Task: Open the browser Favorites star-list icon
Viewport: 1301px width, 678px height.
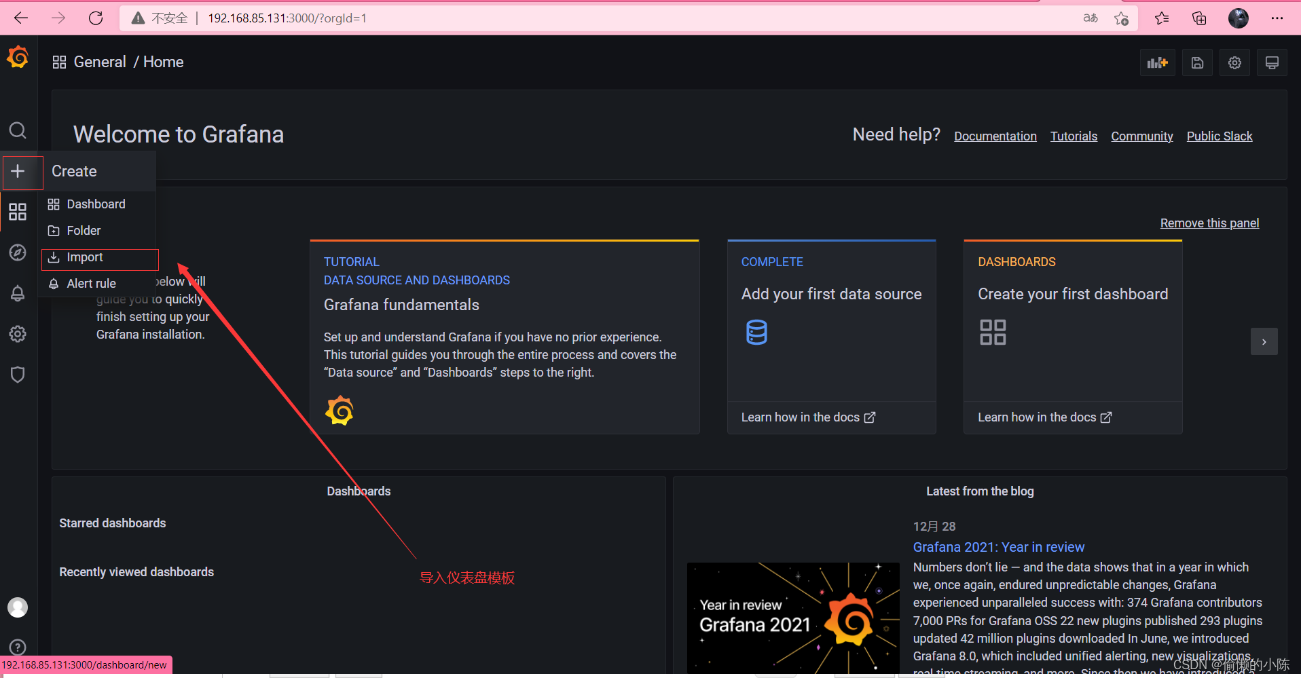Action: (1162, 18)
